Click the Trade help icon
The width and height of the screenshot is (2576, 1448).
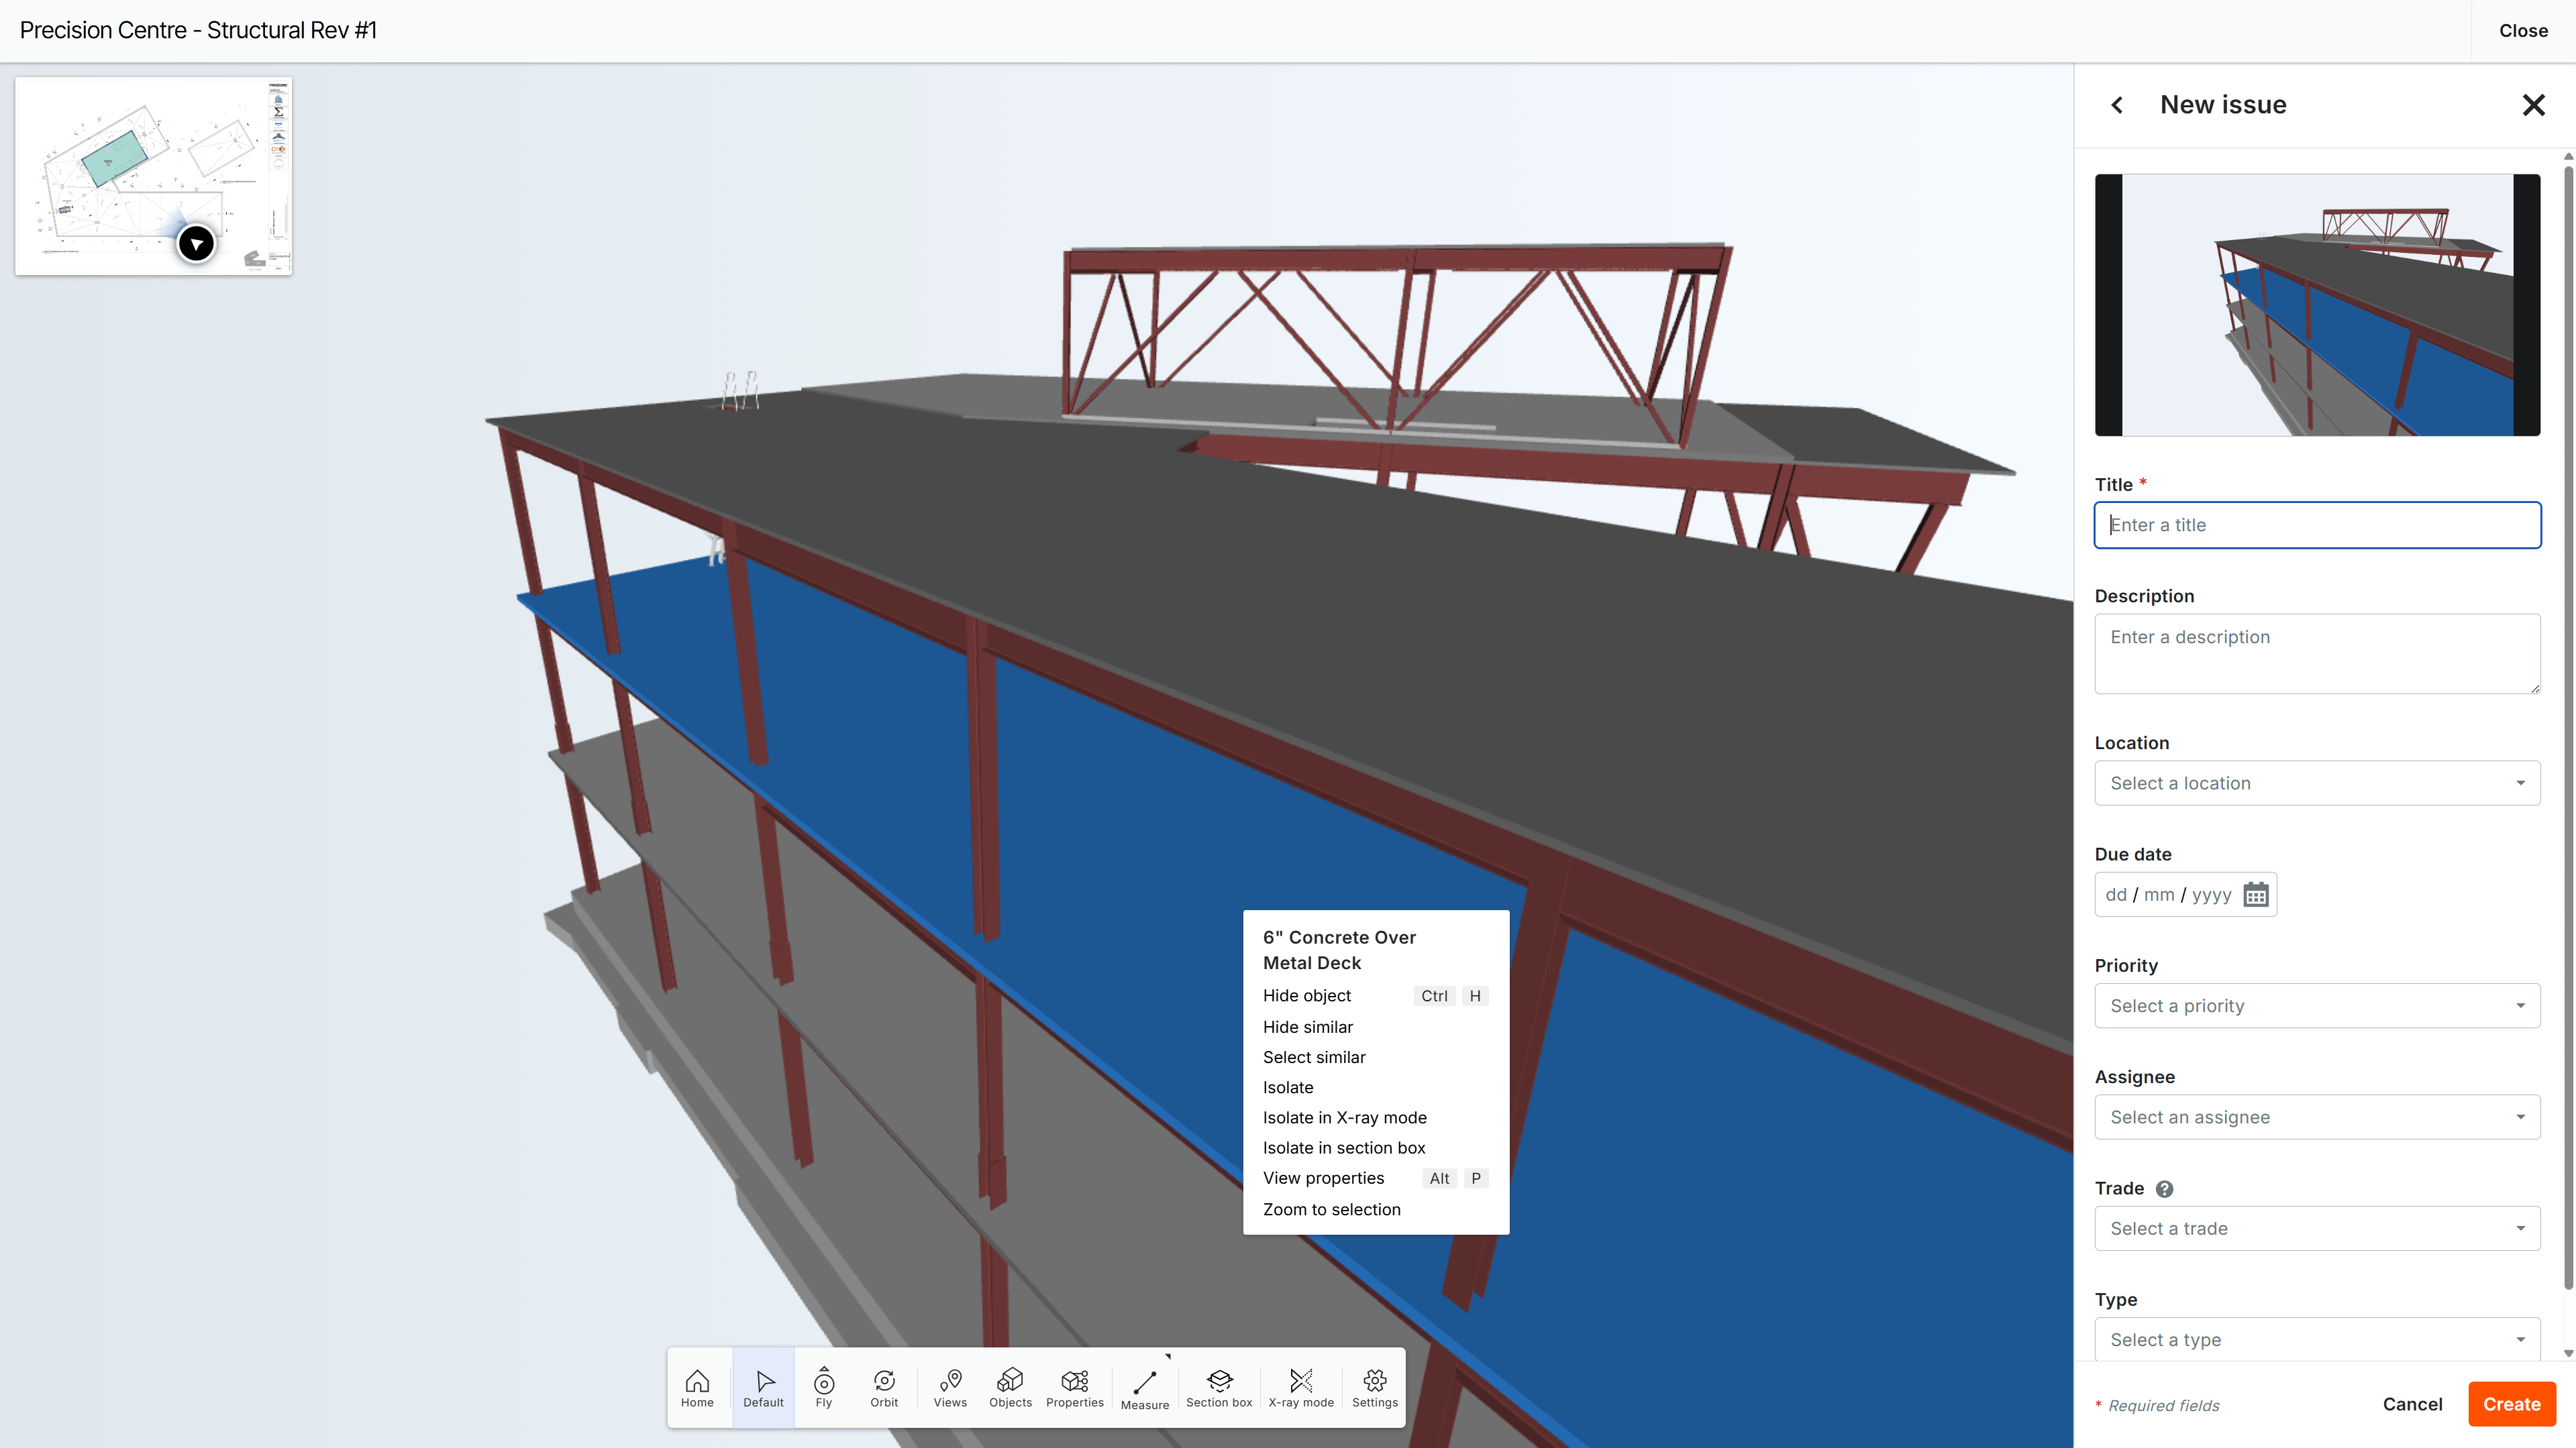pyautogui.click(x=2165, y=1188)
